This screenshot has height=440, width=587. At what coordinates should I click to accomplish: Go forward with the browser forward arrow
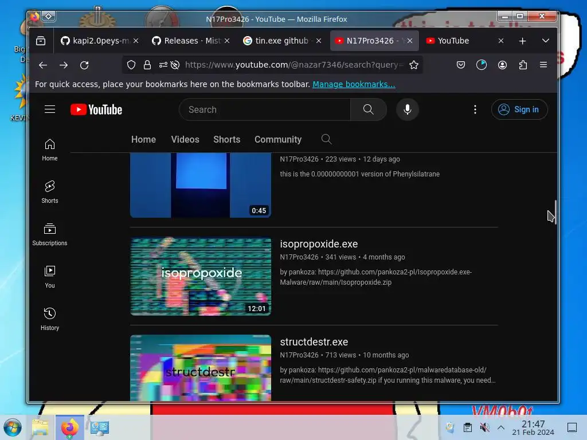pos(64,65)
